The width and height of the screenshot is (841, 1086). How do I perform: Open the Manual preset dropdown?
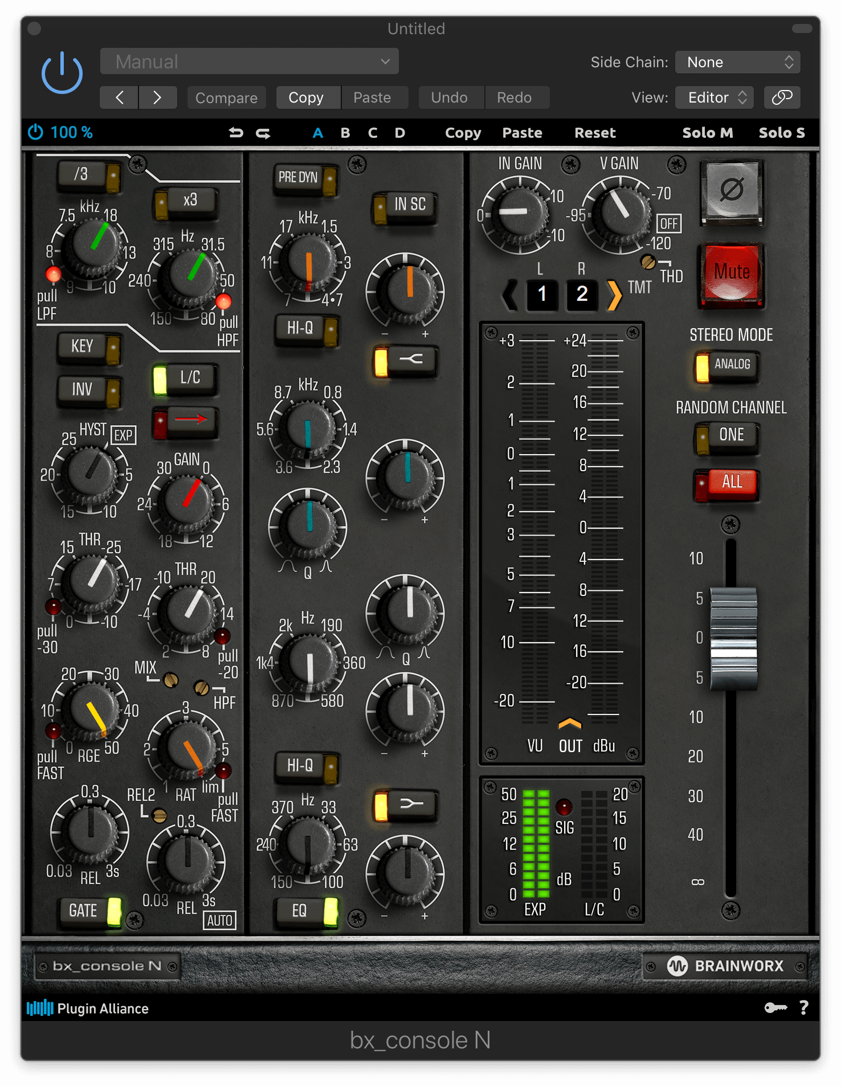point(249,62)
